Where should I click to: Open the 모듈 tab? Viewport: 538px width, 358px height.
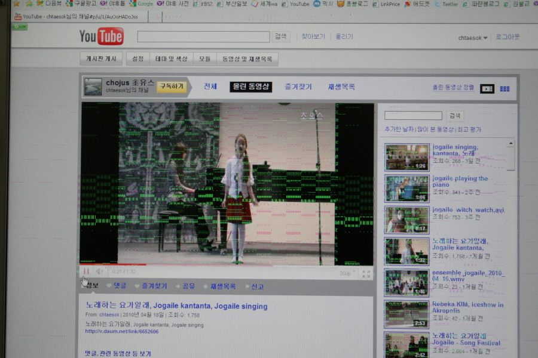(x=205, y=58)
